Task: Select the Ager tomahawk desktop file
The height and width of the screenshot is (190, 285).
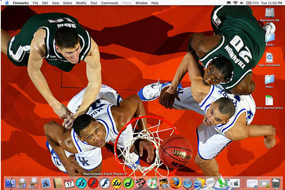Action: coord(269,58)
